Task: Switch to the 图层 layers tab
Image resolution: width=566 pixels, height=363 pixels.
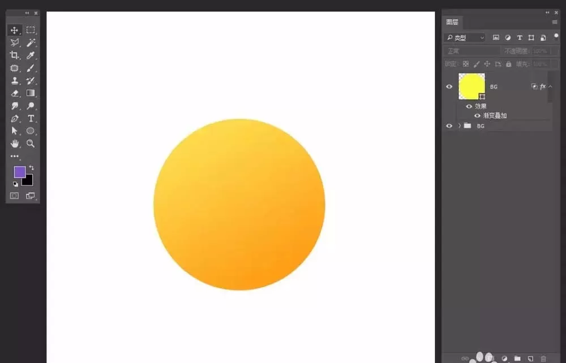Action: [452, 23]
